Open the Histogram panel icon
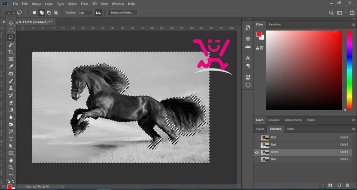This screenshot has width=357, height=190. [248, 47]
